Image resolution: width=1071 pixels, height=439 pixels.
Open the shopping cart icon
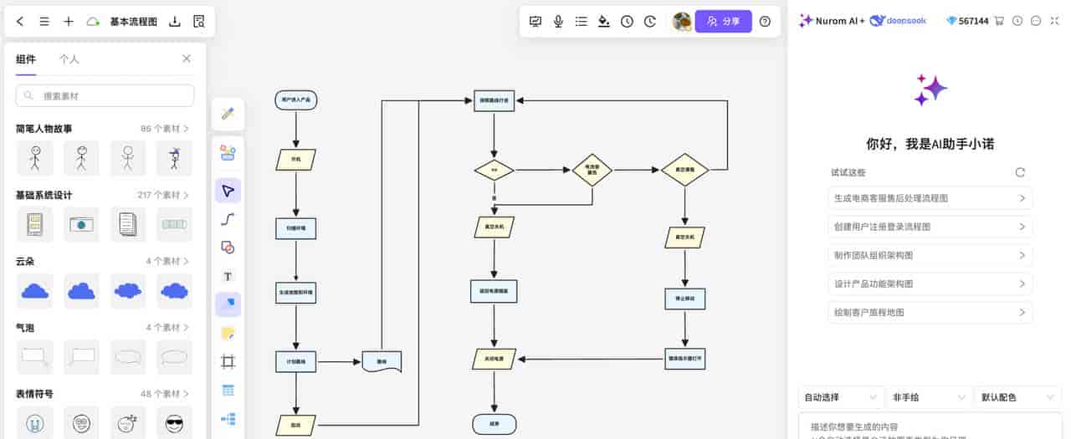coord(999,21)
